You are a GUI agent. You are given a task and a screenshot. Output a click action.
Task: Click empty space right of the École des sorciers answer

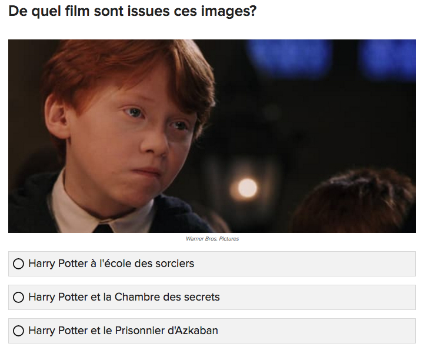point(323,264)
